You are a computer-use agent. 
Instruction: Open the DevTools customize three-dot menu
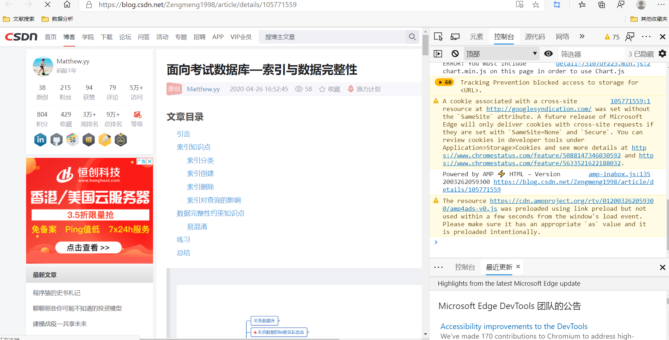pyautogui.click(x=646, y=37)
